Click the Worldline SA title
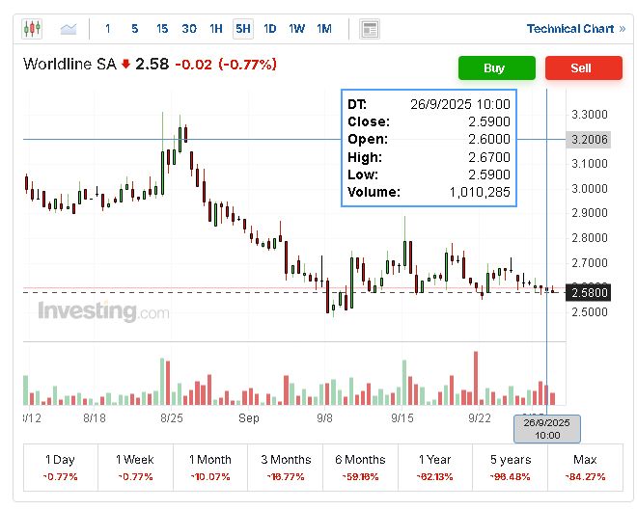This screenshot has width=637, height=510. (69, 64)
